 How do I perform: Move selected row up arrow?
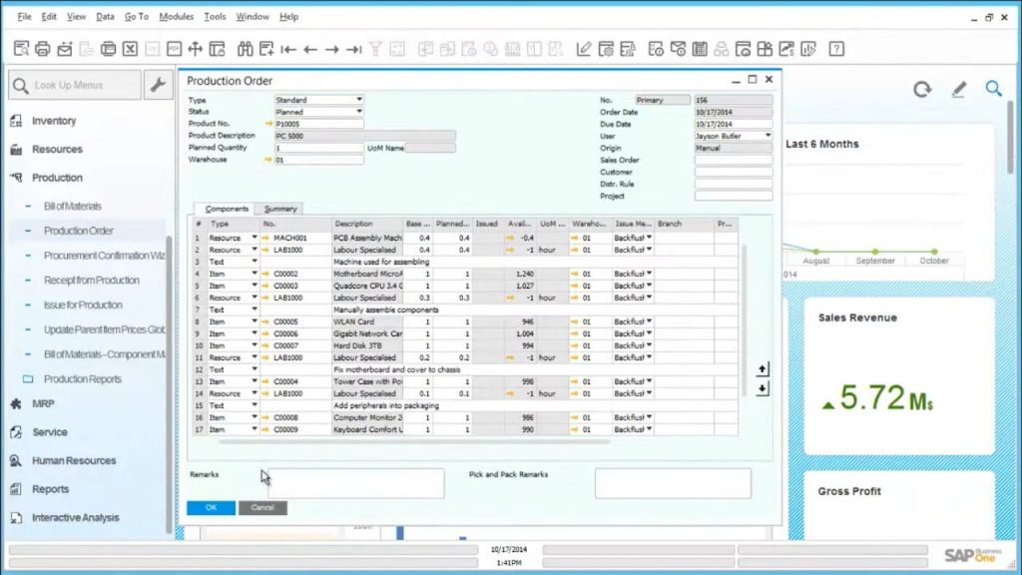click(762, 369)
